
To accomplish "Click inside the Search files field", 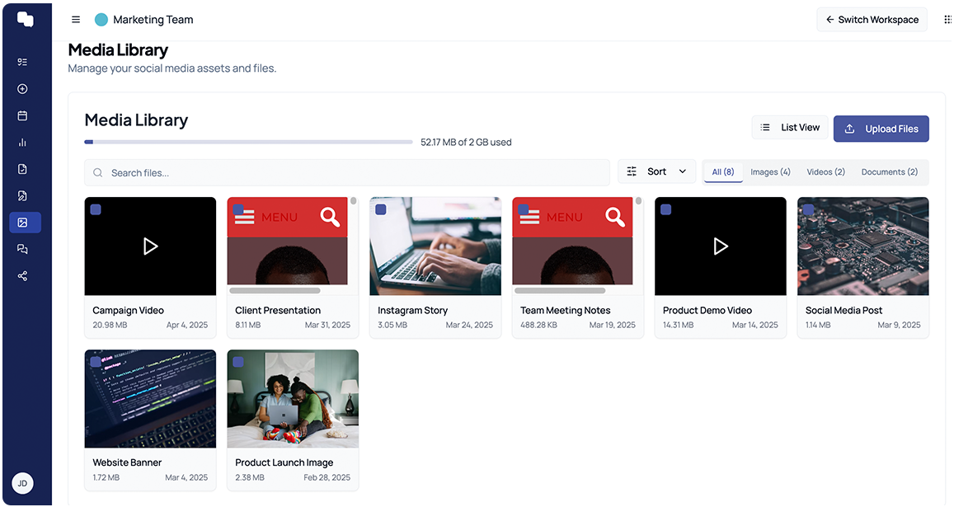I will tap(347, 173).
